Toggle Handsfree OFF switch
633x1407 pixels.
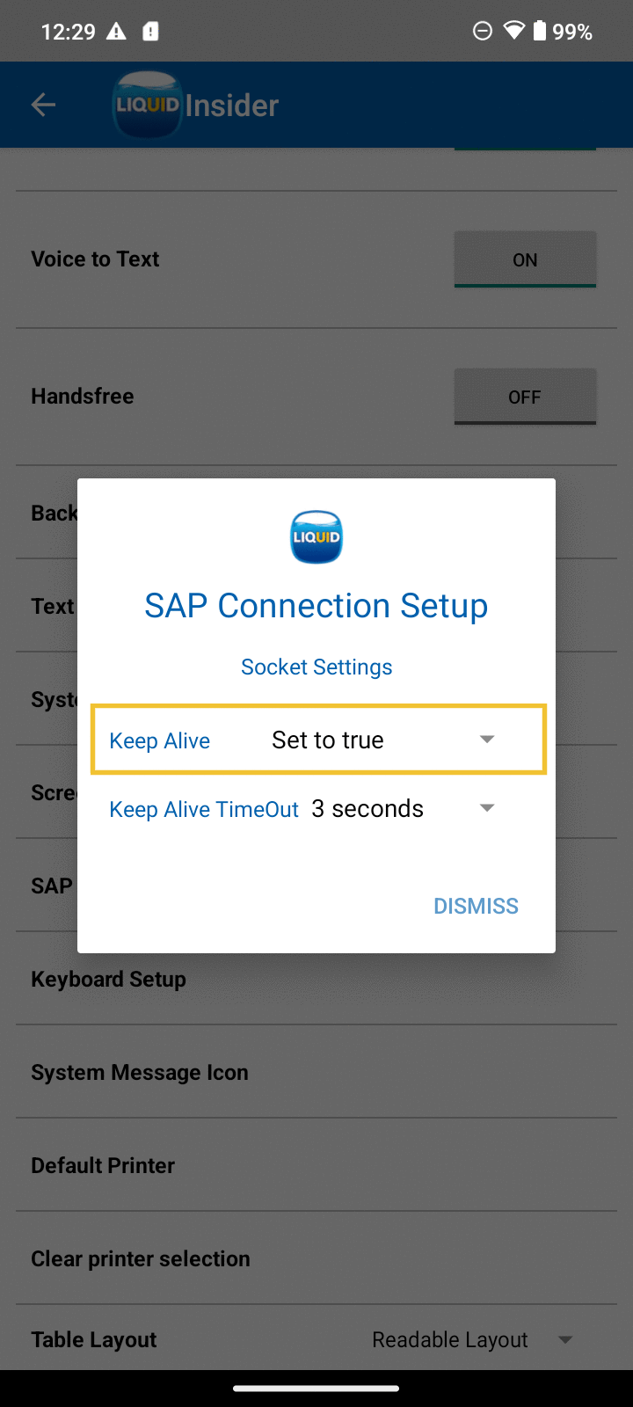pyautogui.click(x=525, y=397)
